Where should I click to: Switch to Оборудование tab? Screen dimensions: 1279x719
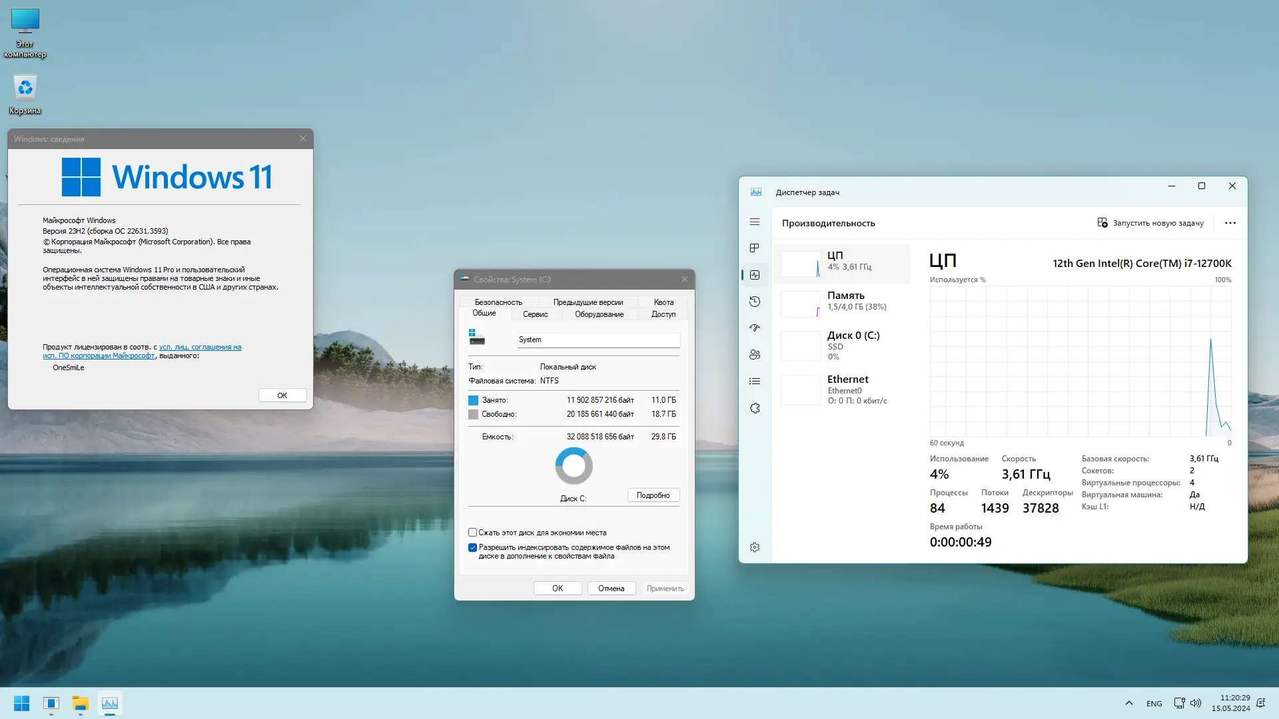click(x=599, y=314)
